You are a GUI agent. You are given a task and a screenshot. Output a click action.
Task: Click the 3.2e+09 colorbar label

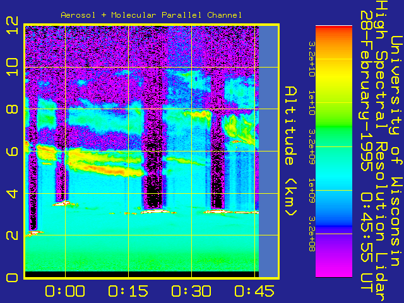point(312,146)
